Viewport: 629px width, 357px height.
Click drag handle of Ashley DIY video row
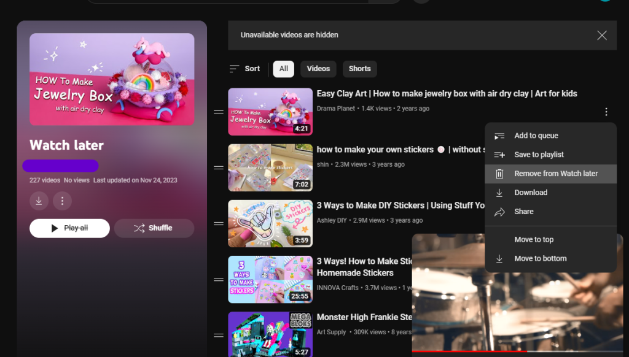(x=219, y=223)
